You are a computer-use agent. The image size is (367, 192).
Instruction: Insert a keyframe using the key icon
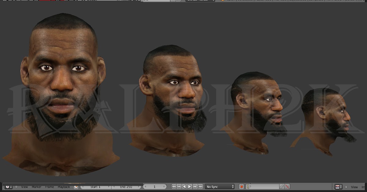[282, 187]
